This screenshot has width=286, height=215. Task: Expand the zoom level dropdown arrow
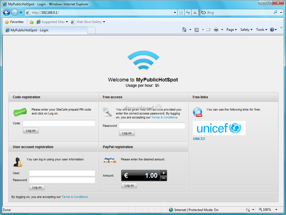point(276,210)
